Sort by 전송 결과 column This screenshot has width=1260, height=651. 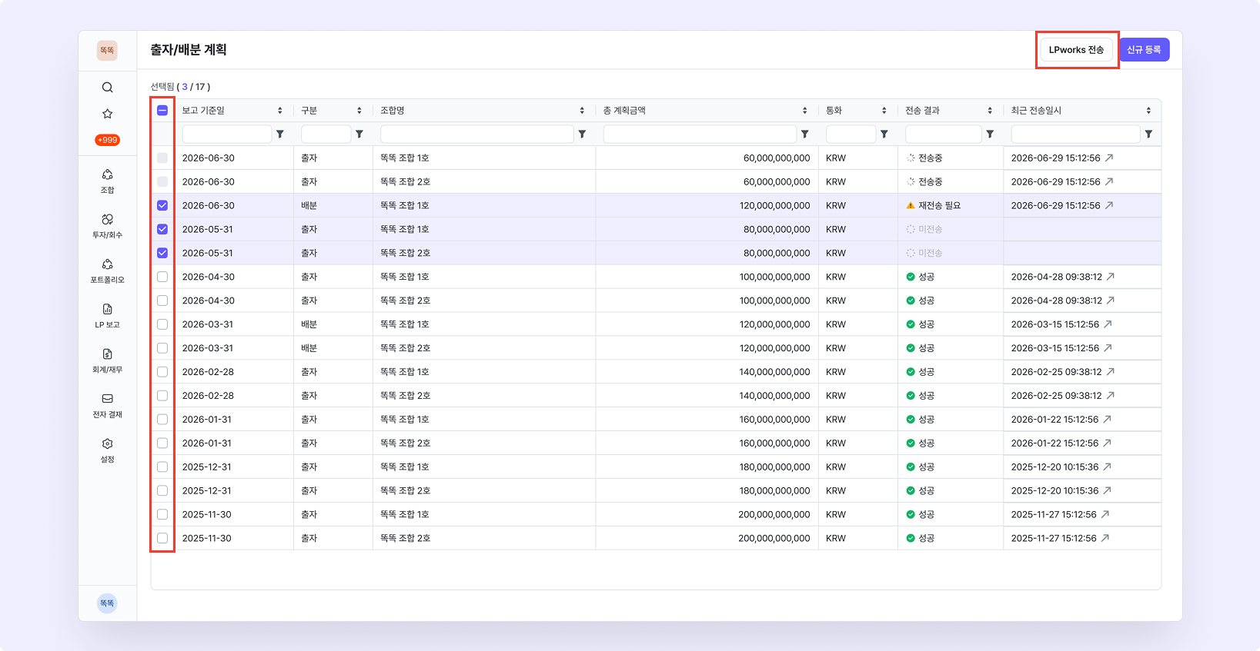tap(990, 111)
